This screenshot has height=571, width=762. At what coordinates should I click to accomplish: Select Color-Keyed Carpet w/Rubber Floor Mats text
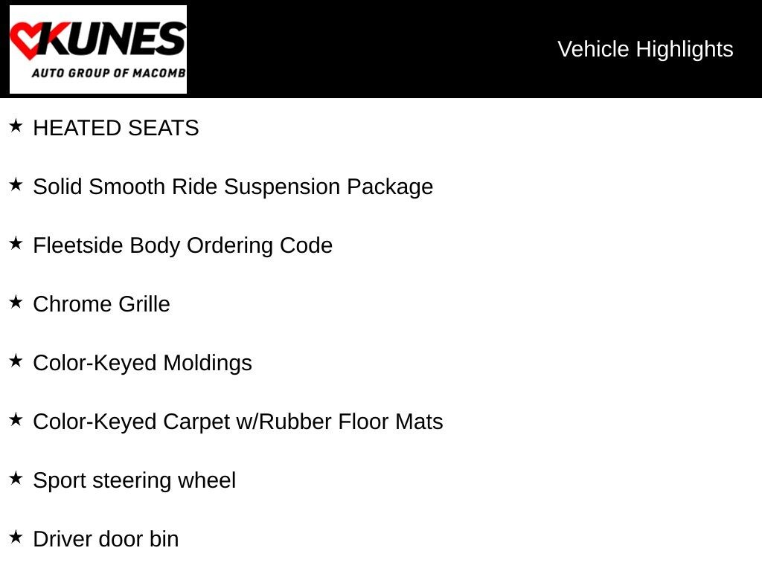[238, 422]
